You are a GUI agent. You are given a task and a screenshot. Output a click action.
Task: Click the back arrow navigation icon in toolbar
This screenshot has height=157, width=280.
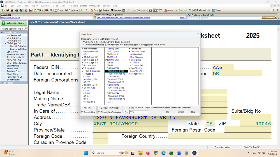pyautogui.click(x=273, y=10)
